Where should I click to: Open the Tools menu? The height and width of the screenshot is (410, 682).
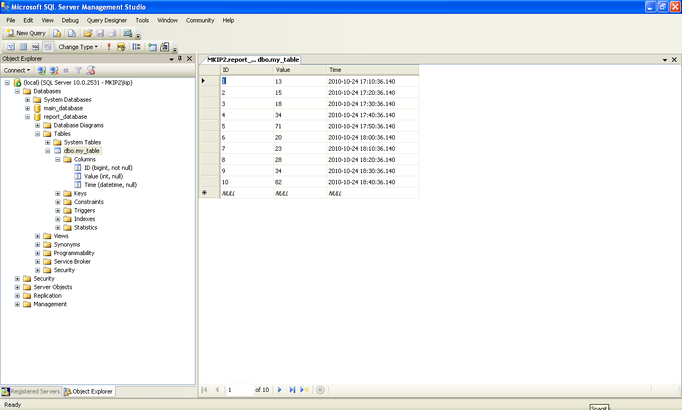142,20
